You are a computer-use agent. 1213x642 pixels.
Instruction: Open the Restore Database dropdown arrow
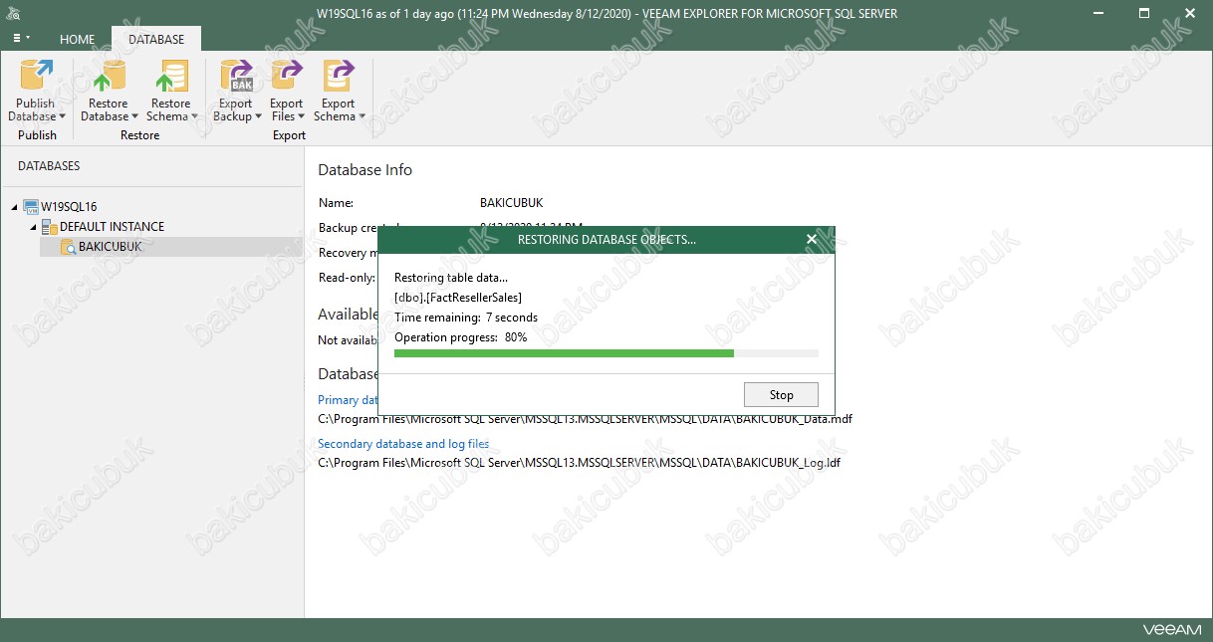click(134, 117)
